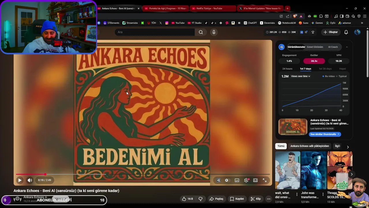Screen dimensions: 369x208
Task: Open the Gemini bookmark
Action: [x=317, y=23]
